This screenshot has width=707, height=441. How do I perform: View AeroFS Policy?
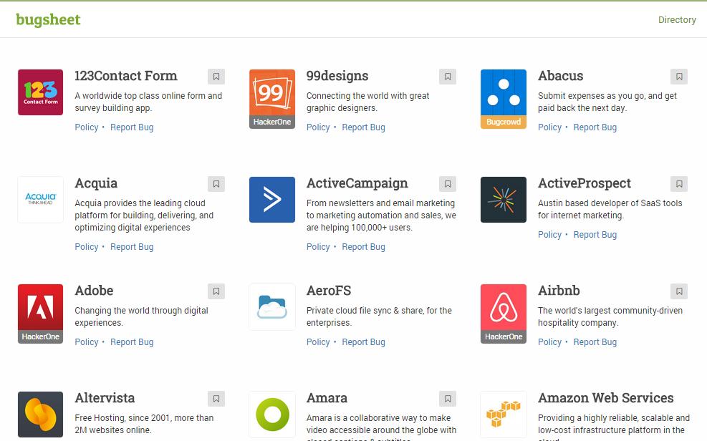pos(318,342)
